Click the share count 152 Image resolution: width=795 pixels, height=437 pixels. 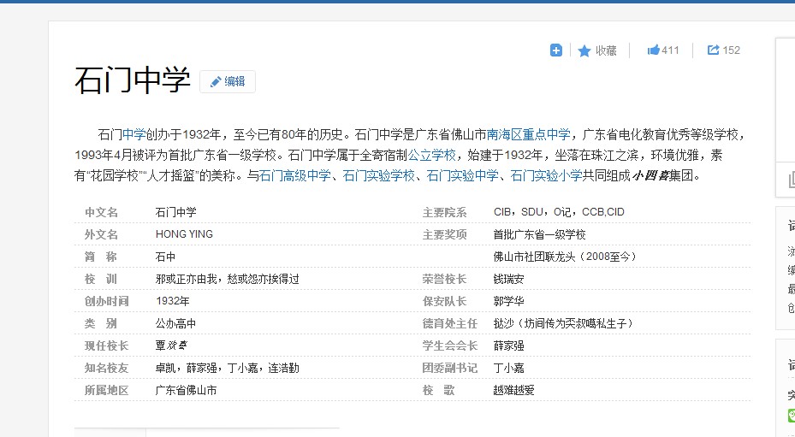point(731,50)
